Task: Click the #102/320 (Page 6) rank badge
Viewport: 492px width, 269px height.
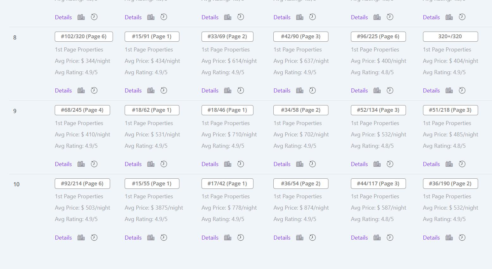Action: click(84, 37)
